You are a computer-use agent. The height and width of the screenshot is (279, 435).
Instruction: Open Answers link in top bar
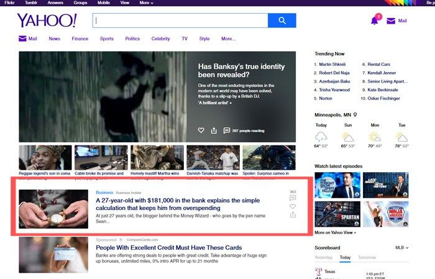55,2
